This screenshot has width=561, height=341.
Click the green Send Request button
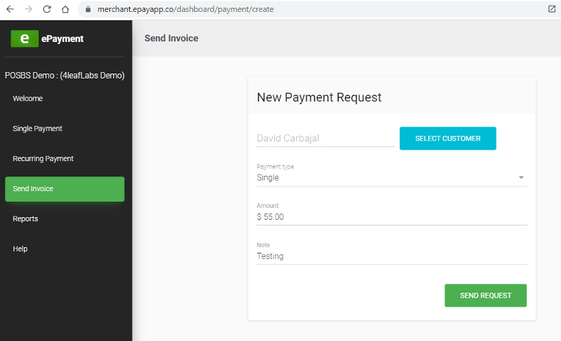pos(485,295)
